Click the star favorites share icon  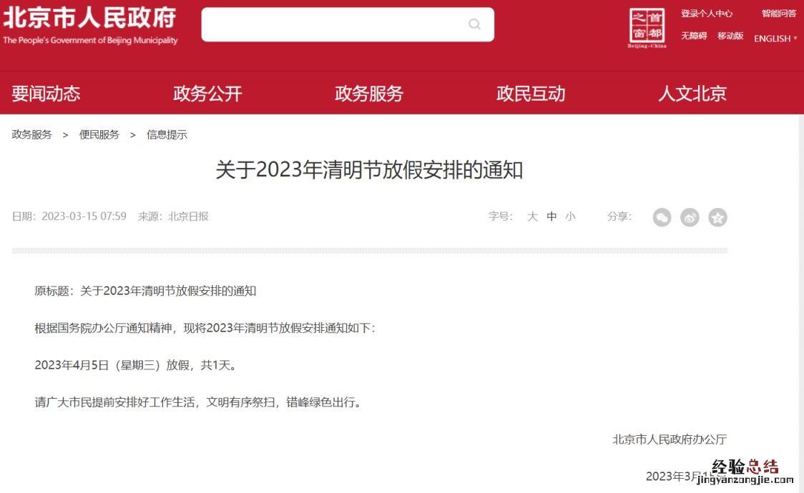click(717, 218)
